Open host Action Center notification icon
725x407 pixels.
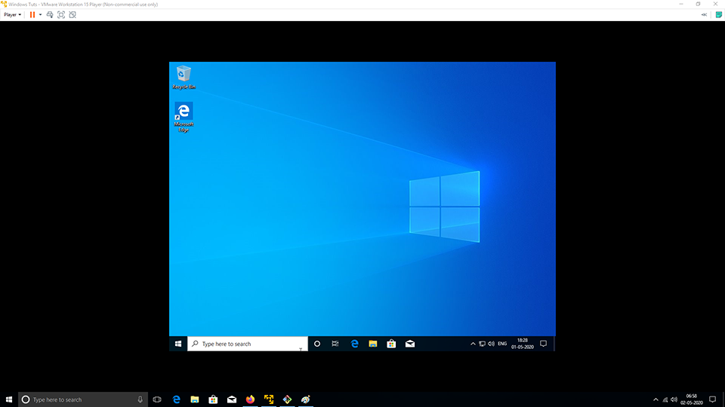coord(712,399)
